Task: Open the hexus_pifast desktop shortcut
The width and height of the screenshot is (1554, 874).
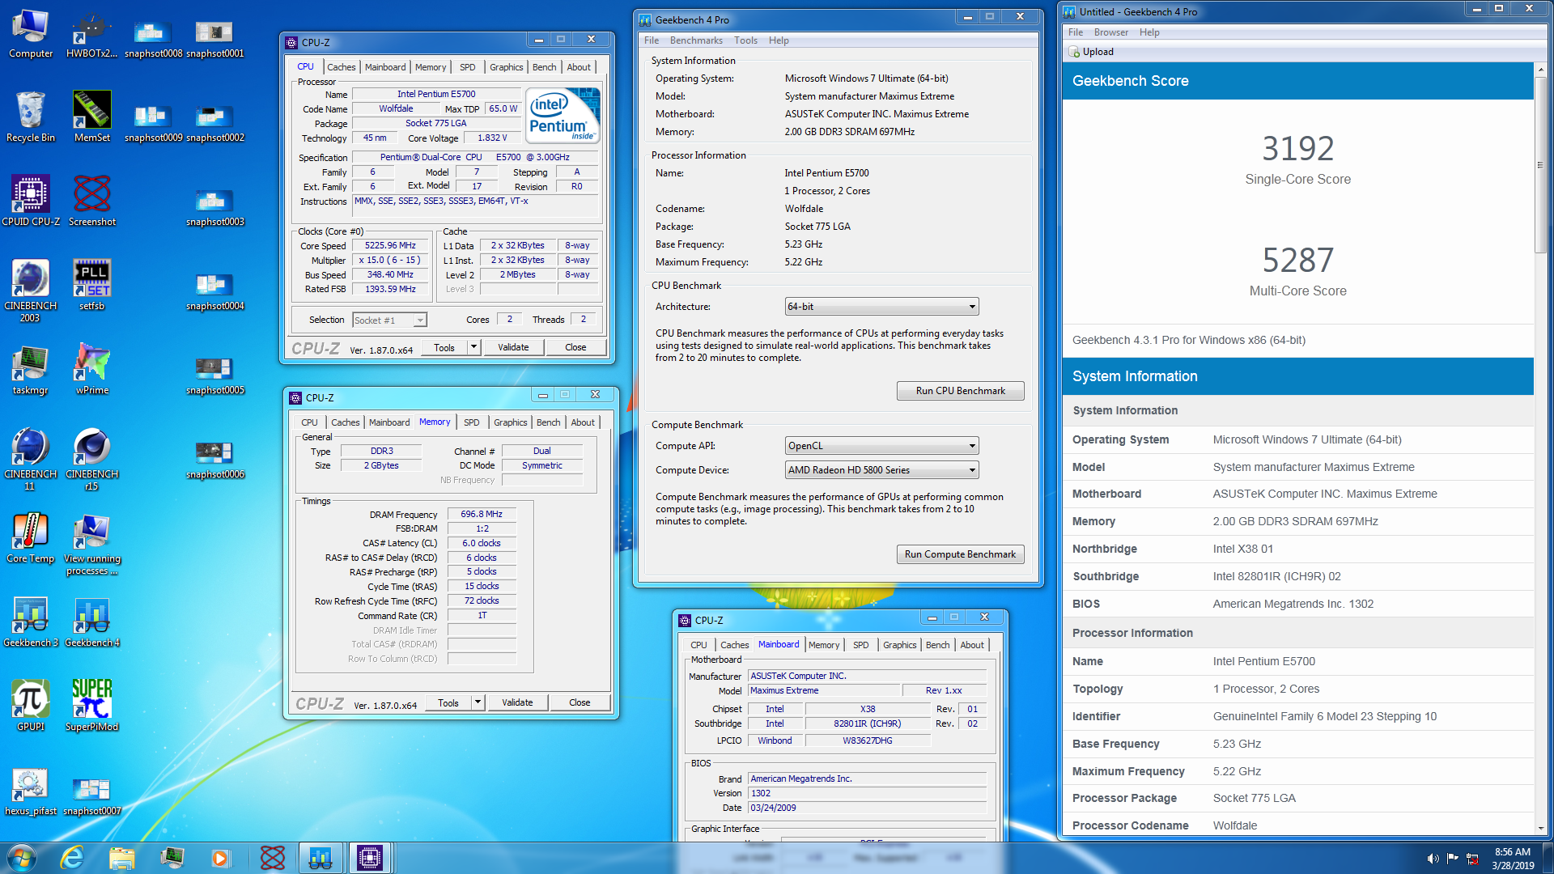Action: pyautogui.click(x=31, y=791)
